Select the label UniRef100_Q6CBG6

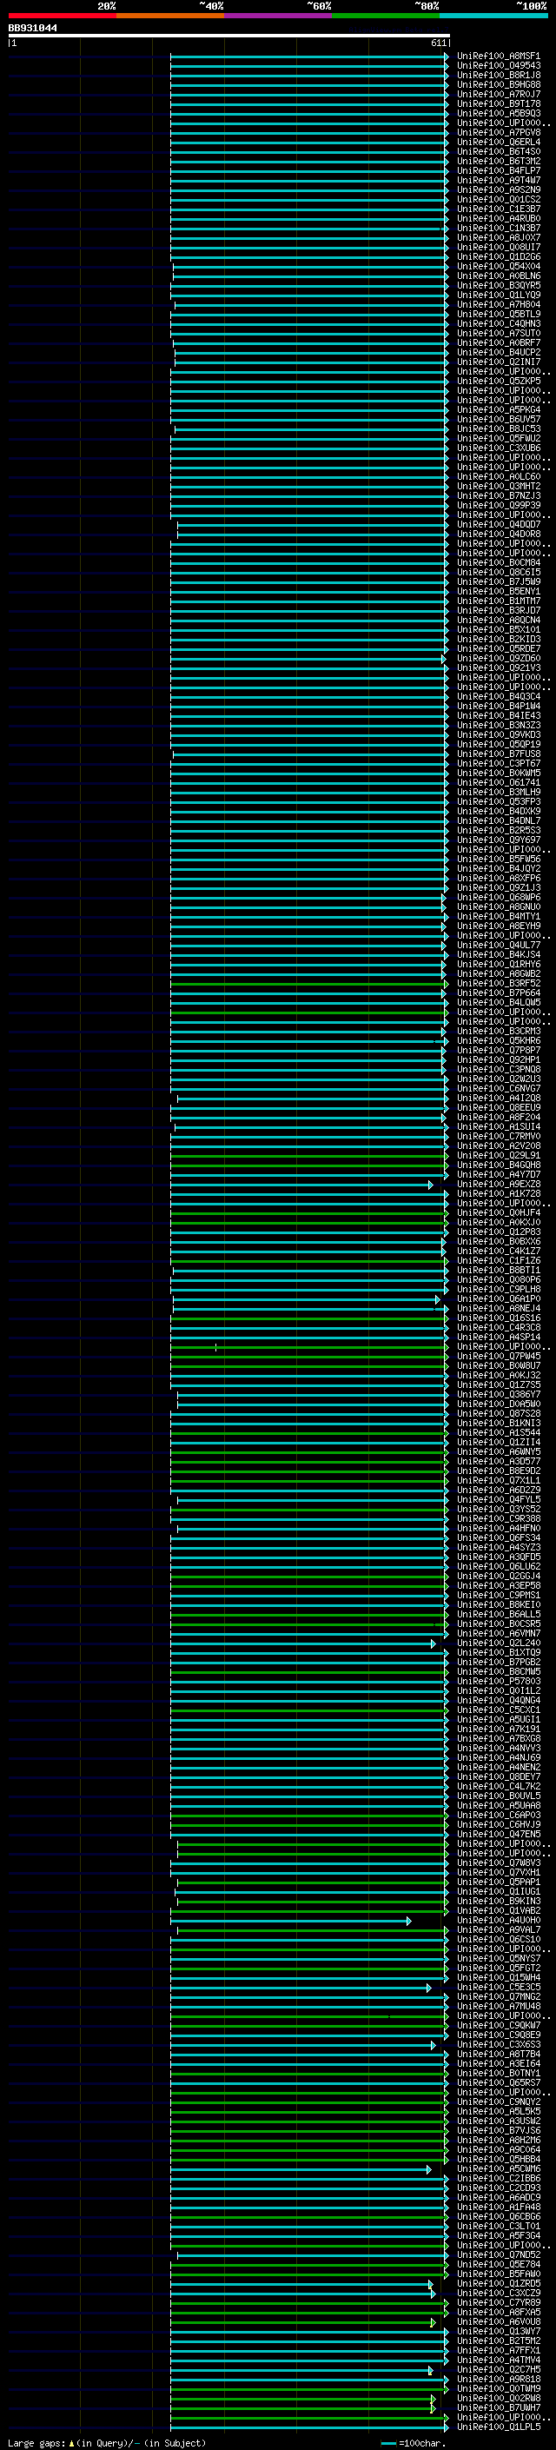click(x=498, y=2217)
